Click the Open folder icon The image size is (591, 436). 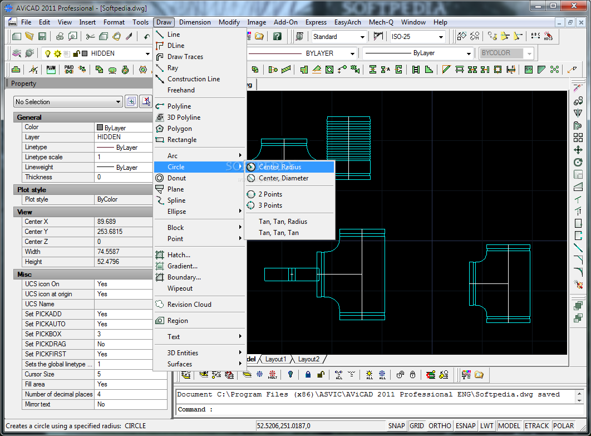pos(29,37)
